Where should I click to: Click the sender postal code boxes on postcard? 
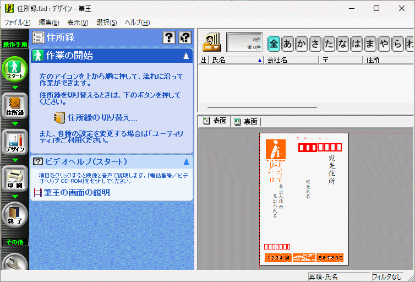tap(277, 247)
